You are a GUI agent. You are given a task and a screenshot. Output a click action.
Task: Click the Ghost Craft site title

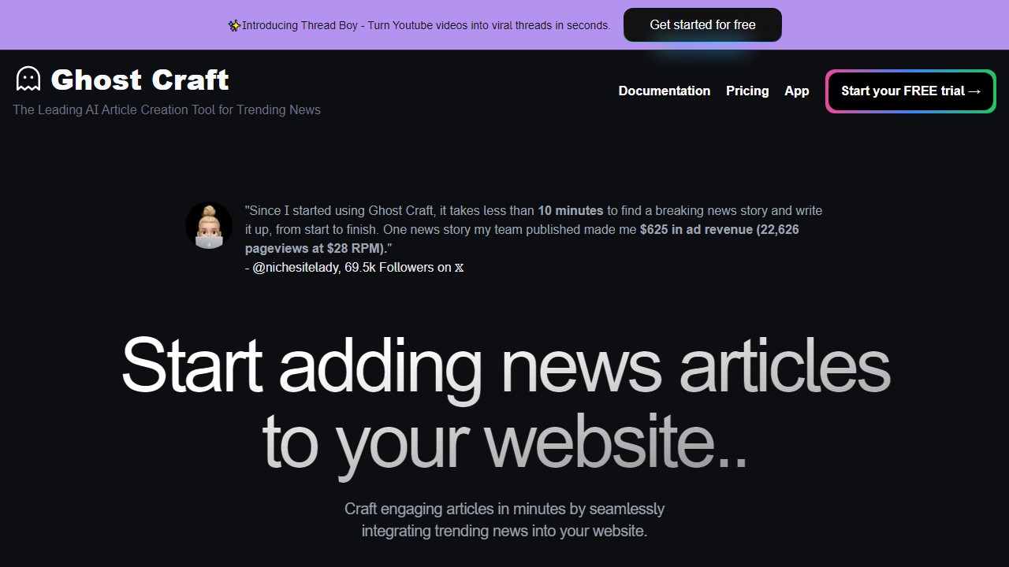coord(140,79)
